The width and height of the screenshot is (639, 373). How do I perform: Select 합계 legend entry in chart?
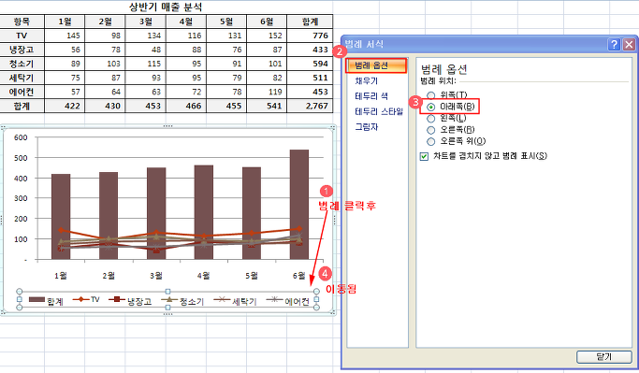coord(46,301)
